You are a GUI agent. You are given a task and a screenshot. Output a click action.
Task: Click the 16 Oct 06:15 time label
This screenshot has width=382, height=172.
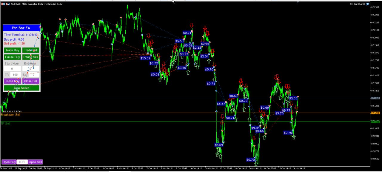point(299,169)
